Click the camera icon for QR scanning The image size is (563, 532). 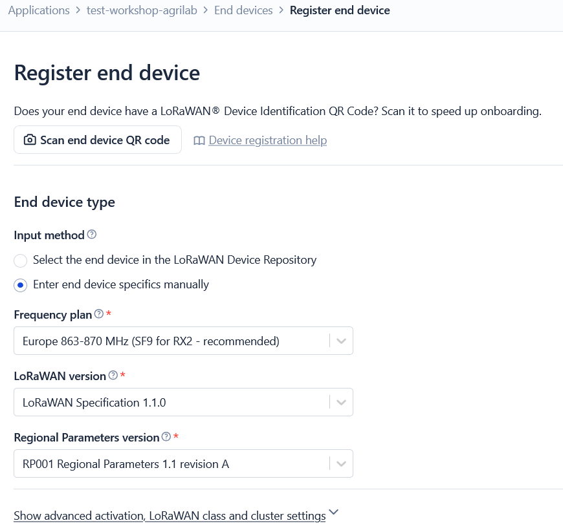click(30, 140)
